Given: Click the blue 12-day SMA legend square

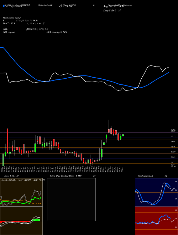Looking at the screenshot, I should click(4, 6).
